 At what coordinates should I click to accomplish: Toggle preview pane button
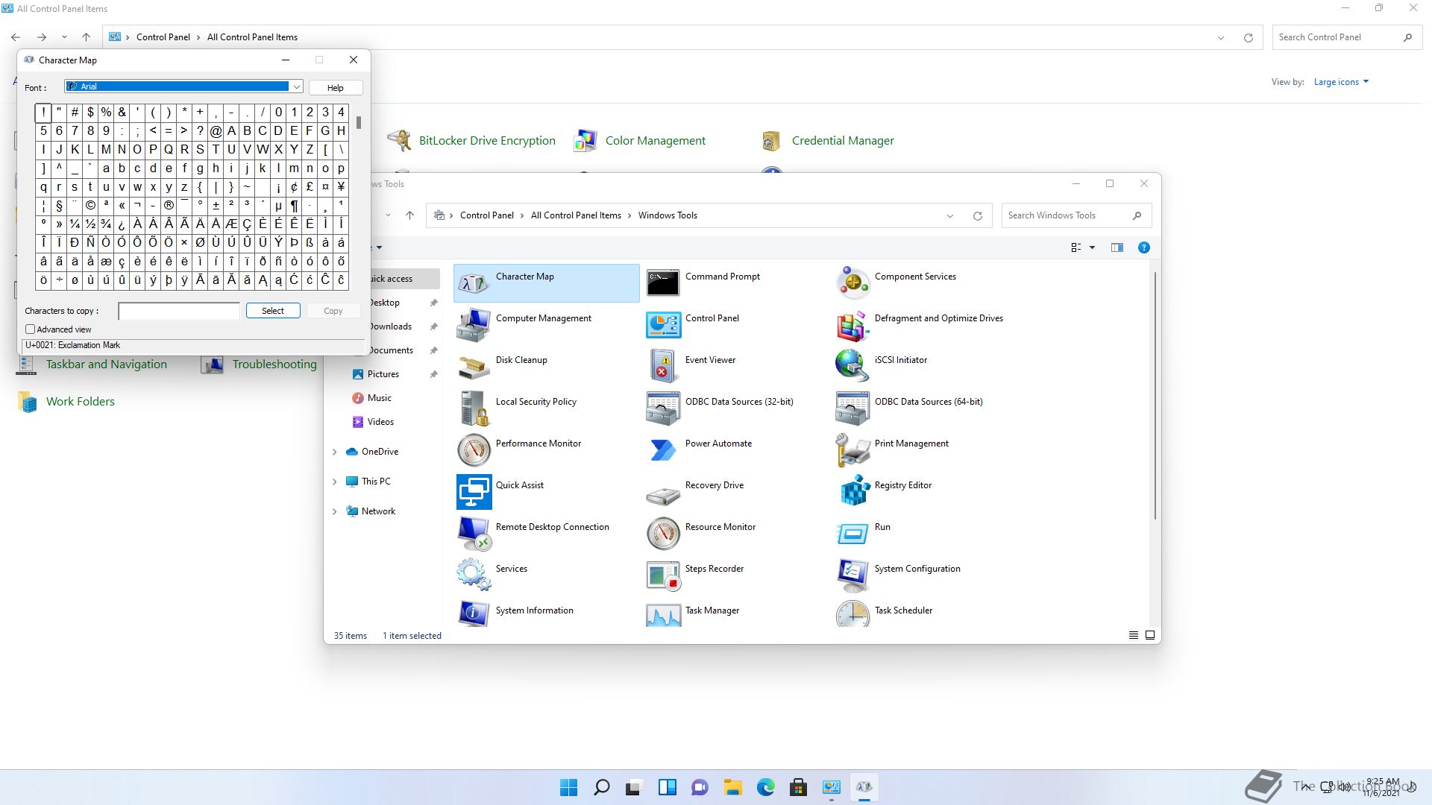[x=1117, y=247]
